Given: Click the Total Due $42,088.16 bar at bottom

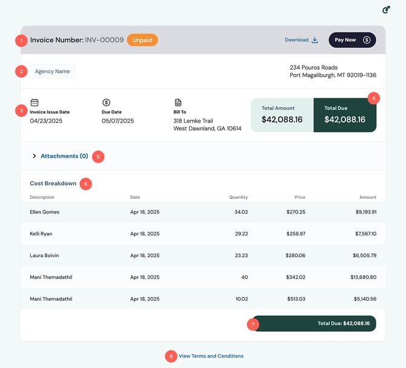Looking at the screenshot, I should [314, 323].
